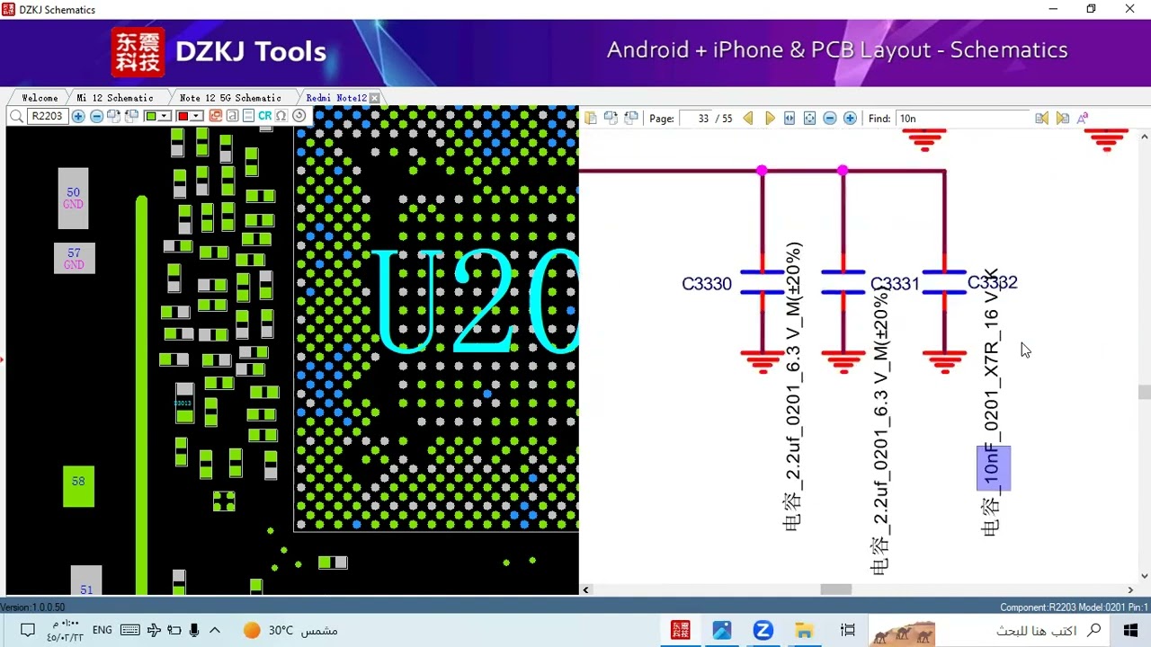The height and width of the screenshot is (647, 1151).
Task: Click the 30°C weather widget
Action: click(290, 630)
